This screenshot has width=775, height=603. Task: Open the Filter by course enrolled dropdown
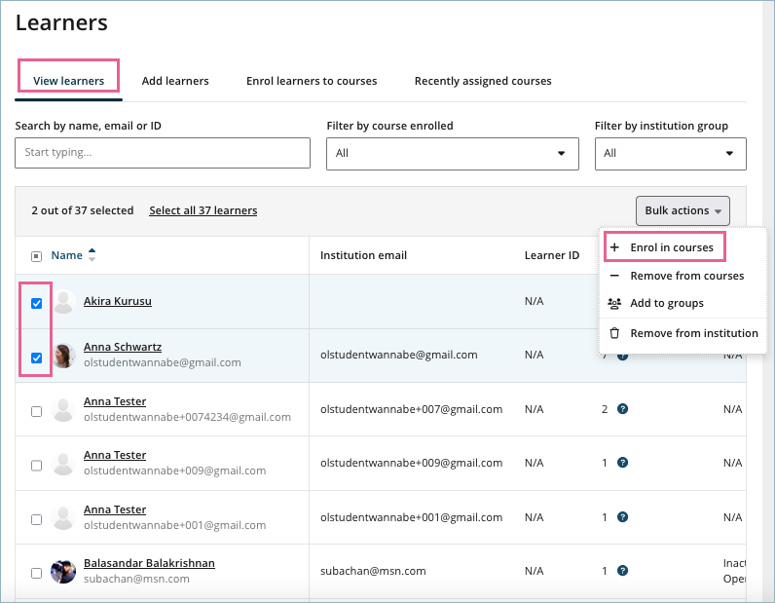pyautogui.click(x=452, y=153)
